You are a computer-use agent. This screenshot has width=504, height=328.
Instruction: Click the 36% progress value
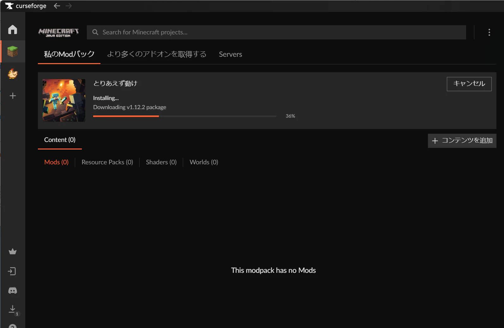point(290,116)
